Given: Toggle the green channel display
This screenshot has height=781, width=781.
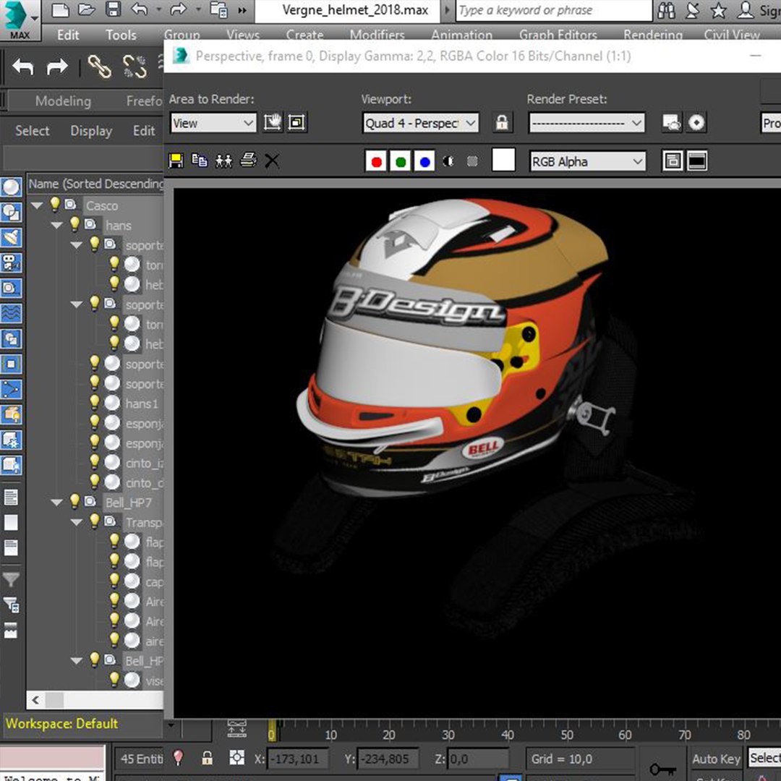Looking at the screenshot, I should pyautogui.click(x=401, y=161).
